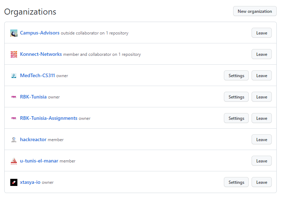Open the RBK-Tunisia organization link

point(33,97)
